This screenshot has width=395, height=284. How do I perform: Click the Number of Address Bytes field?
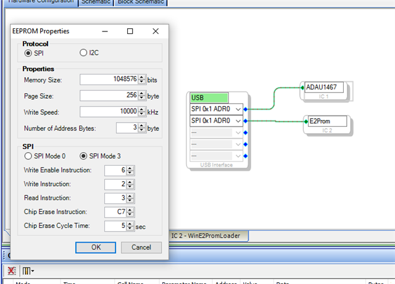click(127, 128)
